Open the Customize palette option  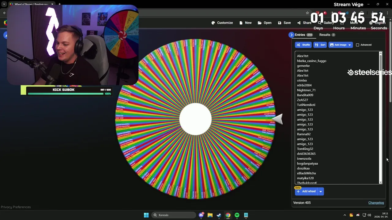pyautogui.click(x=222, y=23)
